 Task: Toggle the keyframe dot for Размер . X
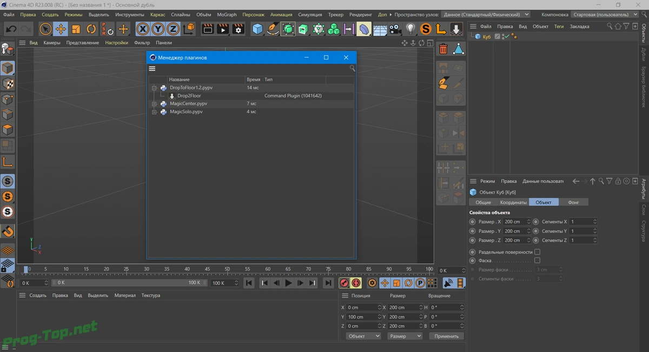tap(473, 222)
